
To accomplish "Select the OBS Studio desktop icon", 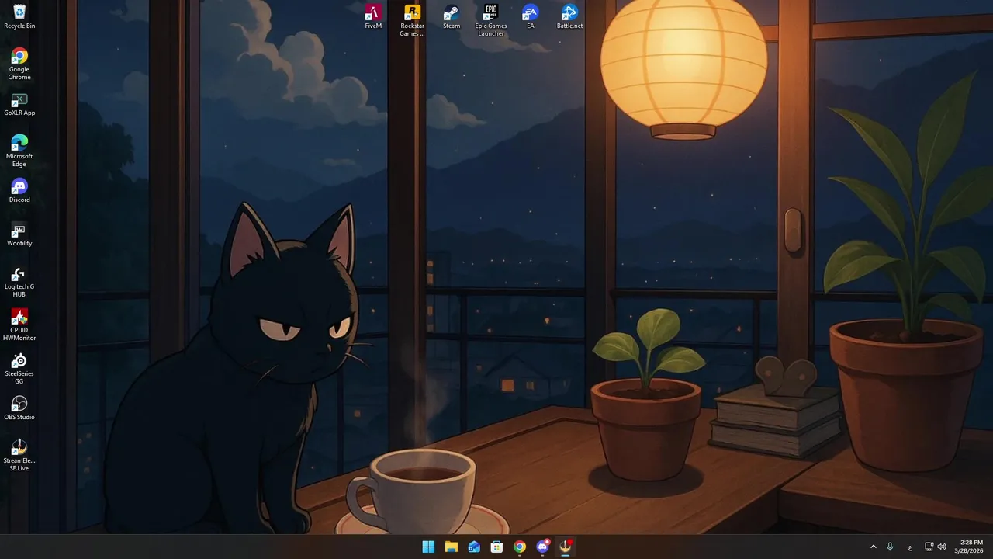I will [19, 408].
